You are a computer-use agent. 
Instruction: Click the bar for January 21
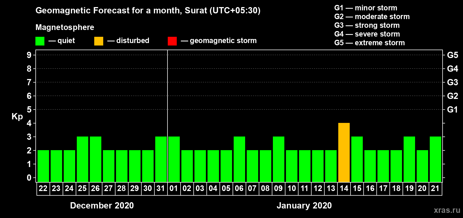point(435,159)
